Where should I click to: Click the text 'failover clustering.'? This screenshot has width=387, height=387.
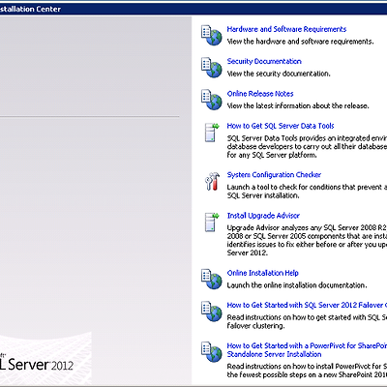click(255, 326)
